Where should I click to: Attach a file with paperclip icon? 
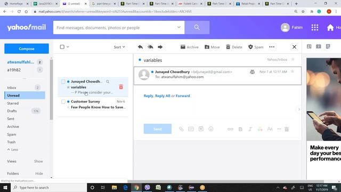coord(181,129)
